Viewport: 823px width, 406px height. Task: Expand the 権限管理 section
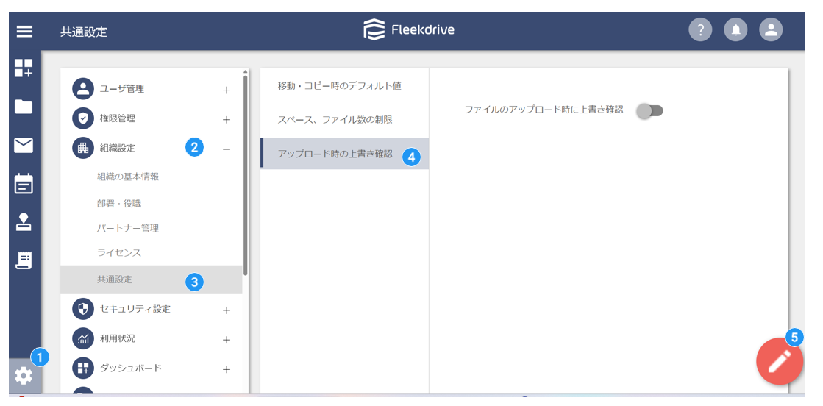227,119
